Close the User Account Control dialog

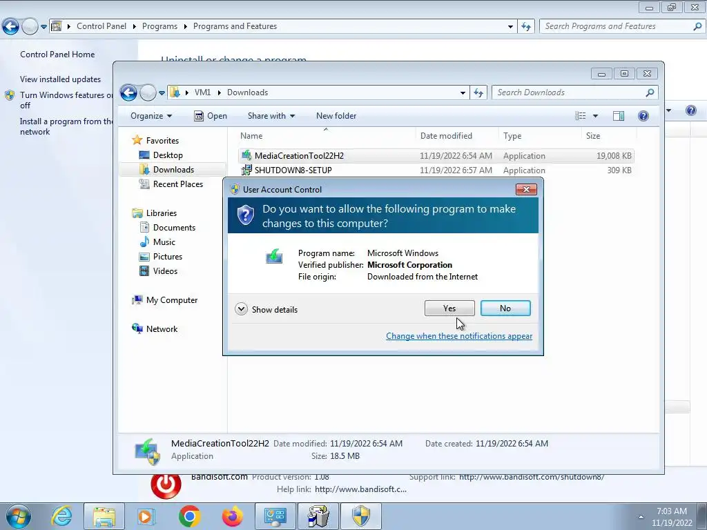point(525,189)
